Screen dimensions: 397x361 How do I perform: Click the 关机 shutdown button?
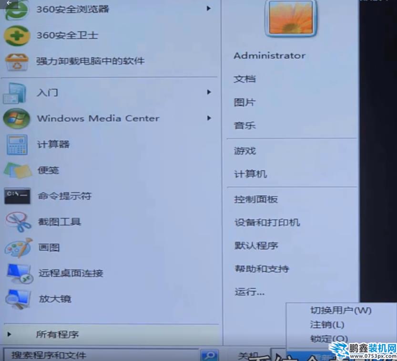click(248, 356)
